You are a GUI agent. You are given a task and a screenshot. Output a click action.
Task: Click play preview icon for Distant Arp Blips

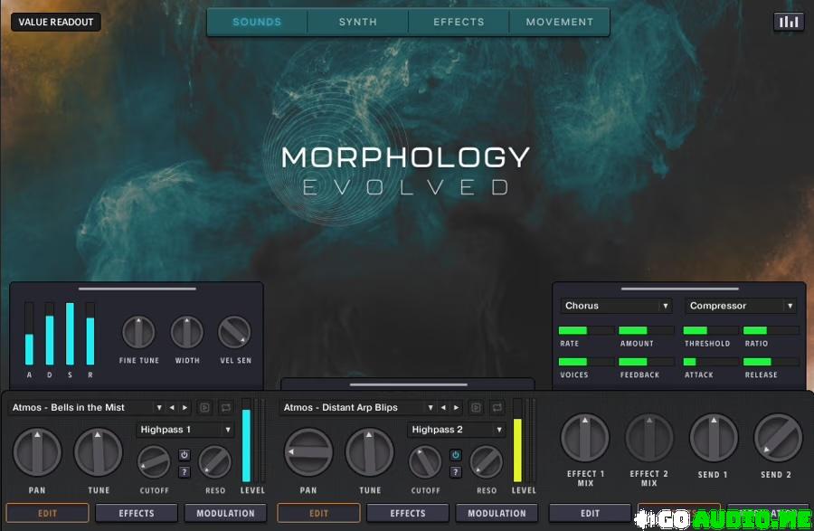(x=476, y=408)
